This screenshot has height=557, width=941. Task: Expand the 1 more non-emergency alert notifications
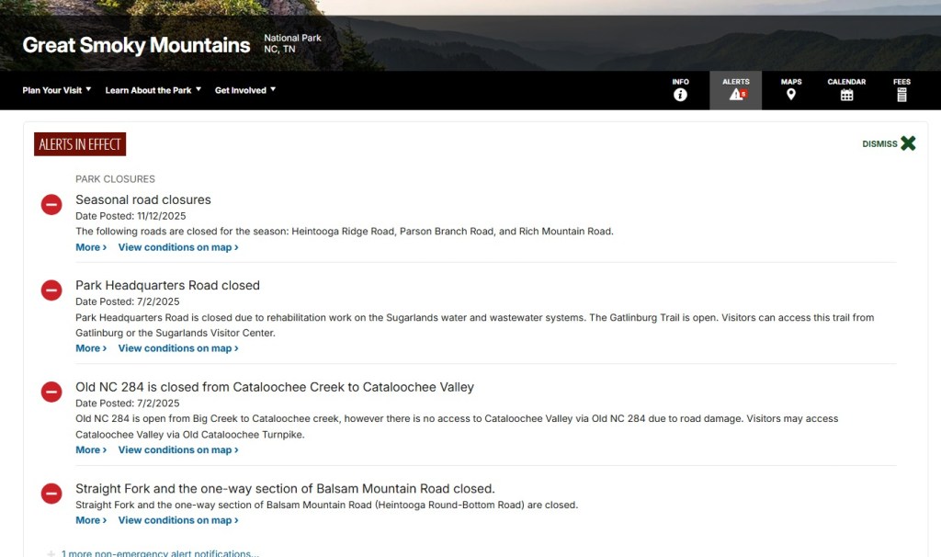pos(159,553)
